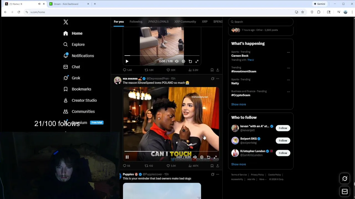Bookmark the post with 32K likes
Image resolution: width=355 pixels, height=199 pixels.
[212, 70]
